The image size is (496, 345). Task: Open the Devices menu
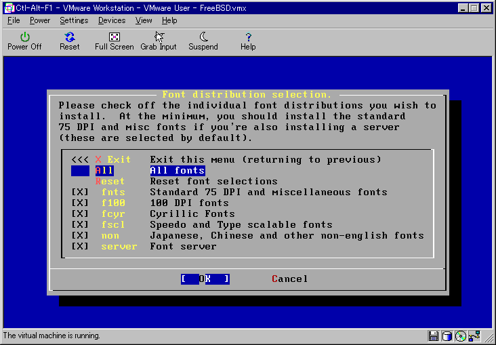point(112,20)
